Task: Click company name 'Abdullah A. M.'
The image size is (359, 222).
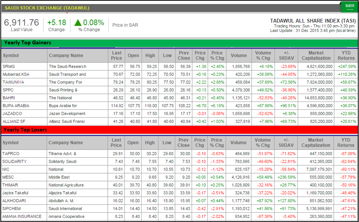Action: coord(61,201)
